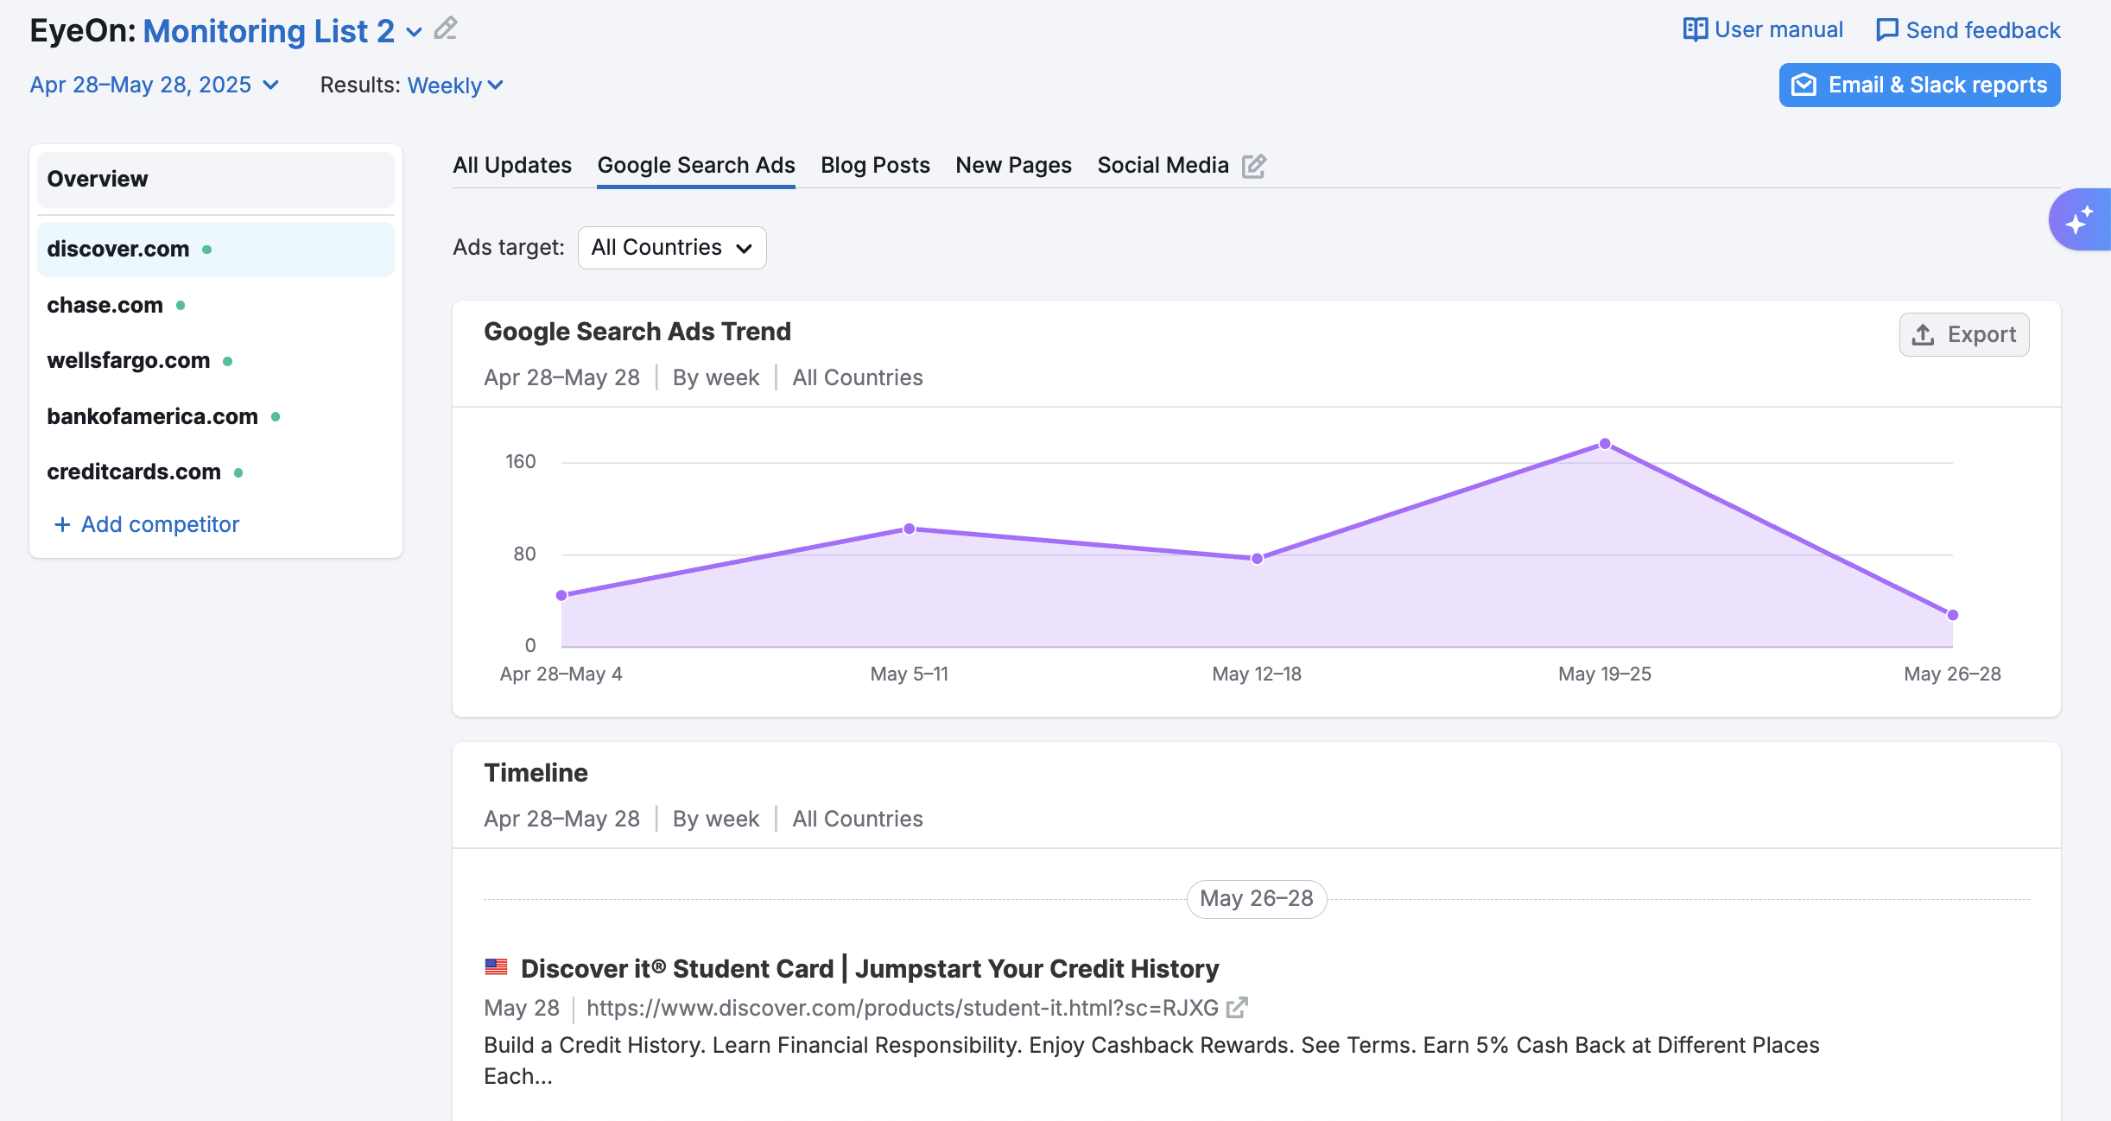
Task: Open the All Countries ads target dropdown
Action: click(671, 248)
